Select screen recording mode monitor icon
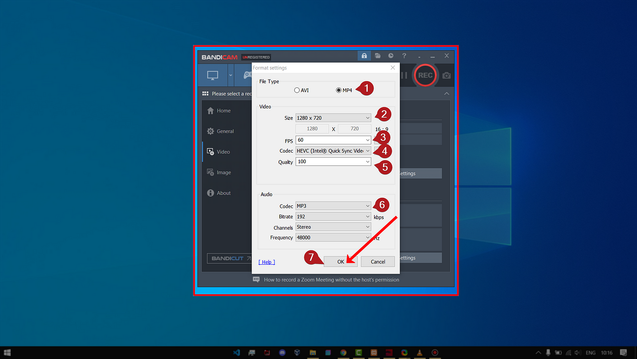This screenshot has height=359, width=637. 212,75
